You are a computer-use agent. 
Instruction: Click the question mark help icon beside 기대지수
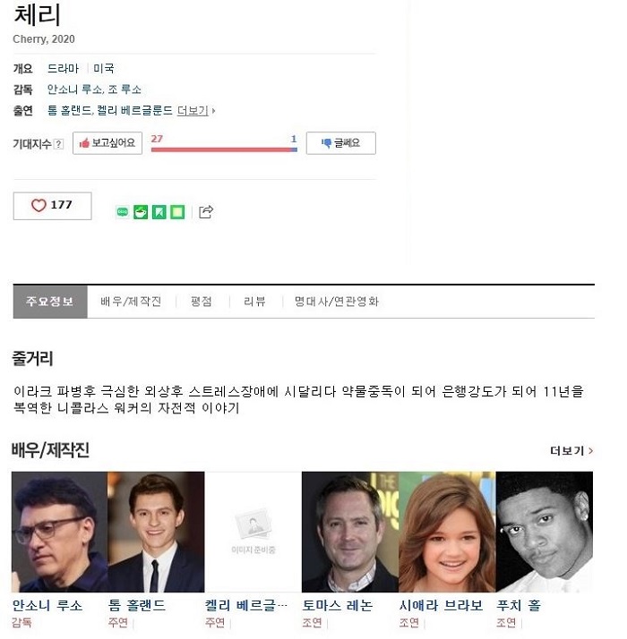coord(59,144)
